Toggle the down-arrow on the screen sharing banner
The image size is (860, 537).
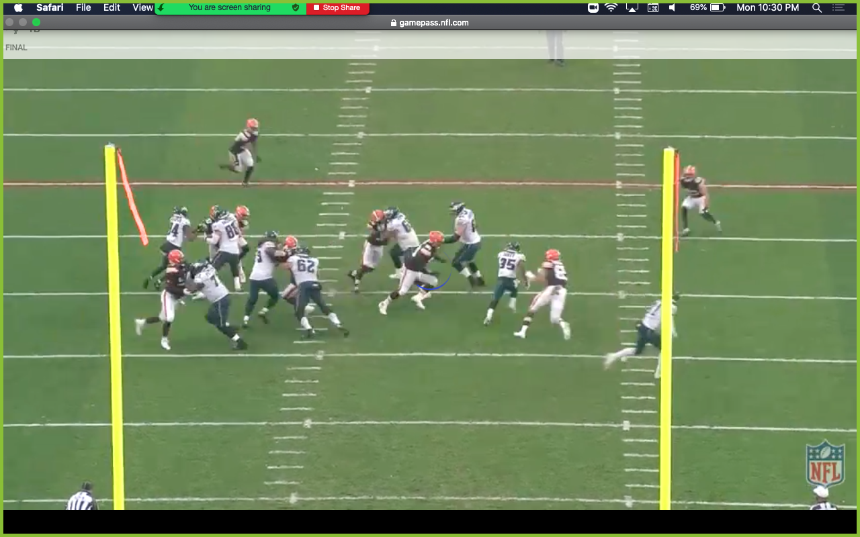click(x=159, y=7)
